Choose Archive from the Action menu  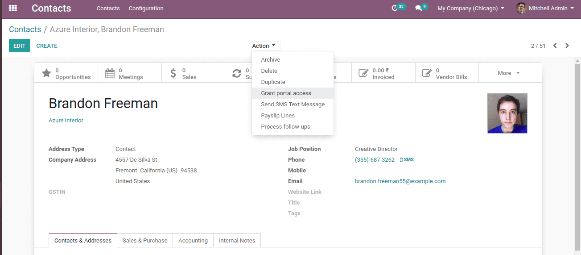(x=293, y=59)
